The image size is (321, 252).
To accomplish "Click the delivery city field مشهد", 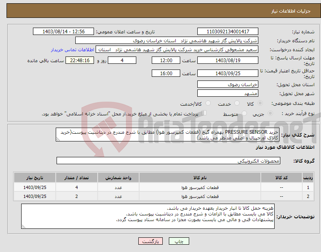I will tap(228, 93).
